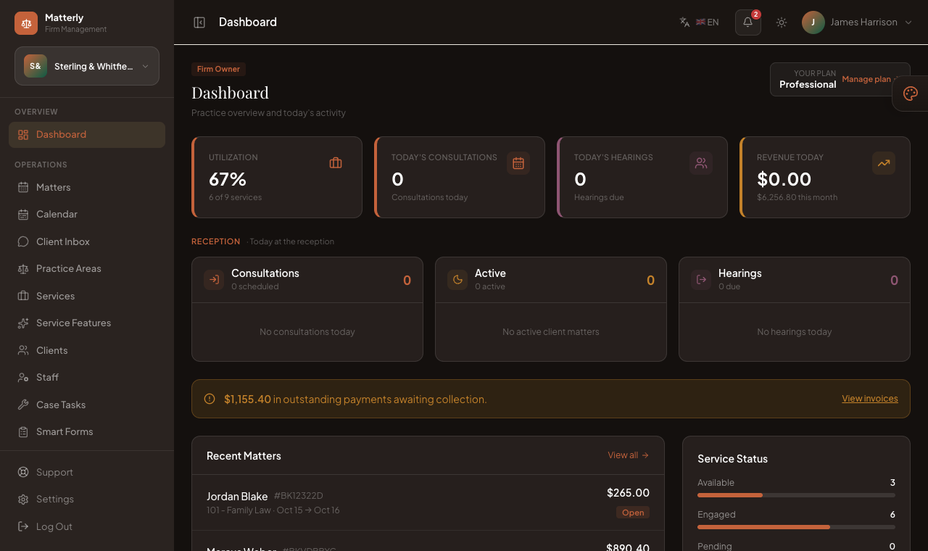
Task: Click the Service Status heading
Action: click(732, 459)
